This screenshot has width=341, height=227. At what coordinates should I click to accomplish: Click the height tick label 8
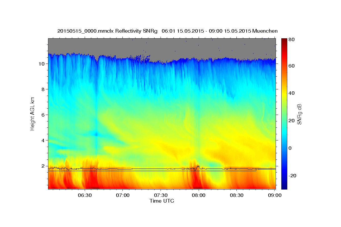coord(43,89)
